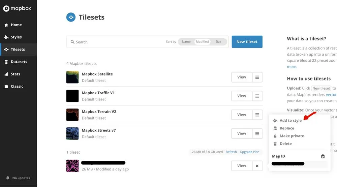Sort tilesets by Name

pos(186,42)
